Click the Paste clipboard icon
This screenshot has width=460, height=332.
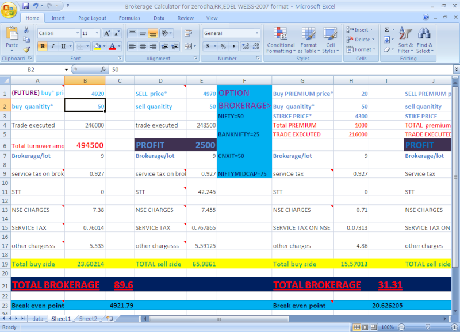11,33
